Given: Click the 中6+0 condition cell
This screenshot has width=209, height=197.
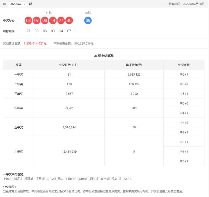Looking at the screenshot, I should coord(184,84).
